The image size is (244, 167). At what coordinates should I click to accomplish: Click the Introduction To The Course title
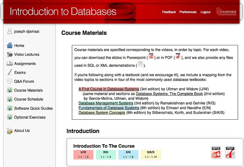point(104,146)
